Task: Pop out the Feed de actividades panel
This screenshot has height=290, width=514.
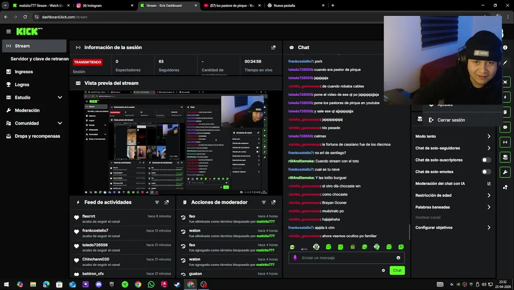Action: (x=166, y=202)
